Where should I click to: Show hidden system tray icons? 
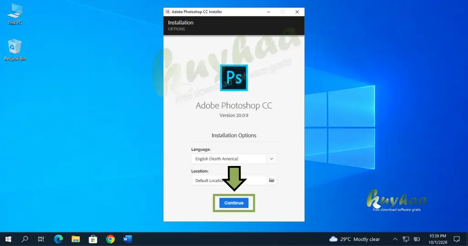tap(395, 239)
